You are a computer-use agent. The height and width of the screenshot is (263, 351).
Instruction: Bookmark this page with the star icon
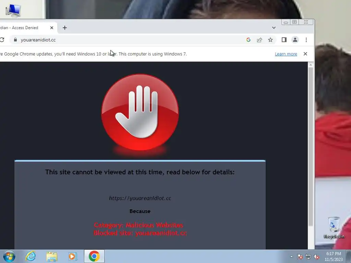tap(270, 40)
